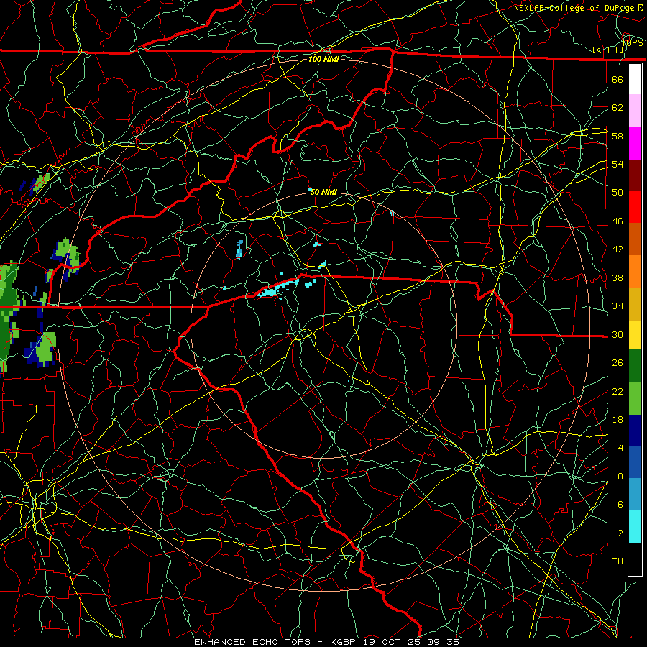Click the "NEXLAB-College of DuPage" credit text

(x=575, y=8)
